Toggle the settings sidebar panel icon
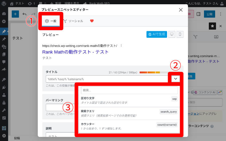The width and height of the screenshot is (226, 141). coord(199,14)
